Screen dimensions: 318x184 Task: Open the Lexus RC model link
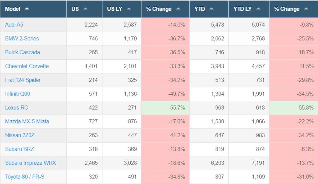coord(16,108)
